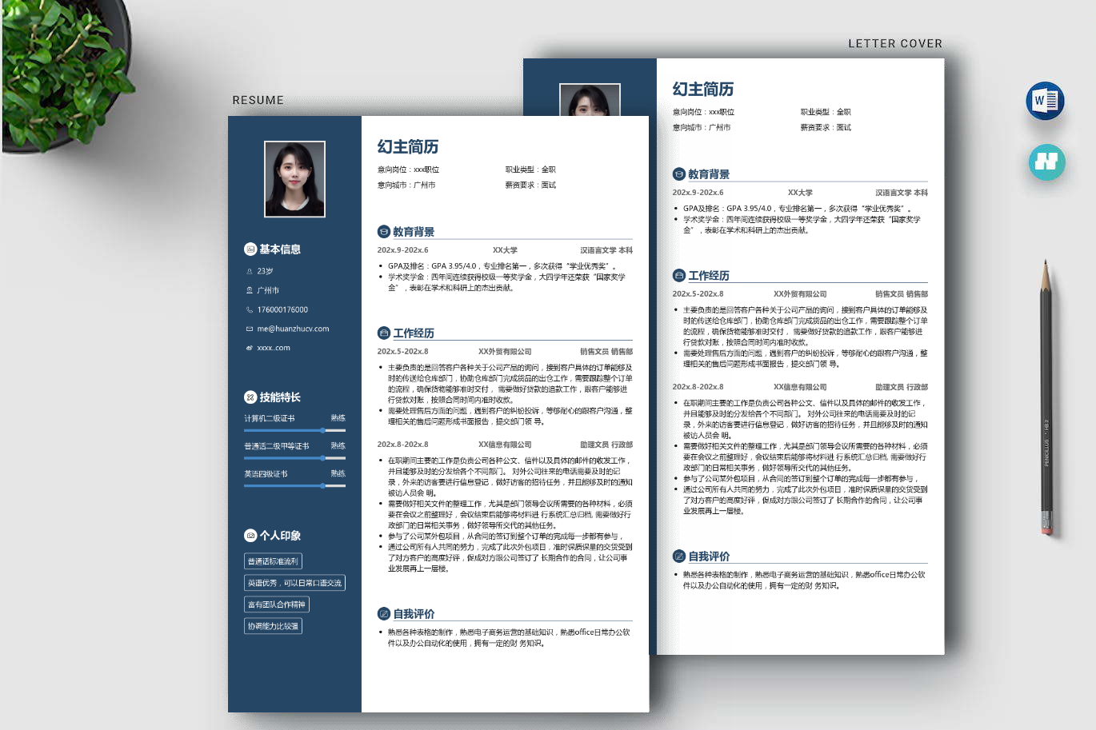The image size is (1096, 730).
Task: Click the person icon beside 23岁
Action: (x=250, y=272)
